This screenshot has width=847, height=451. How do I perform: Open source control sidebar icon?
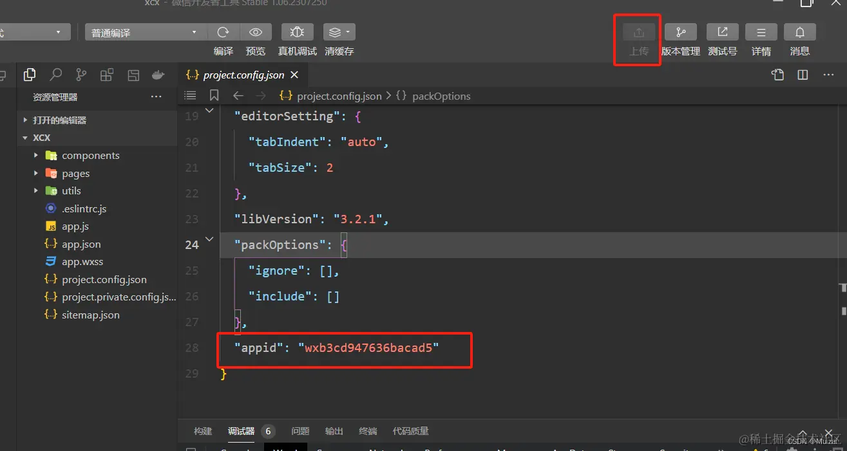click(81, 75)
